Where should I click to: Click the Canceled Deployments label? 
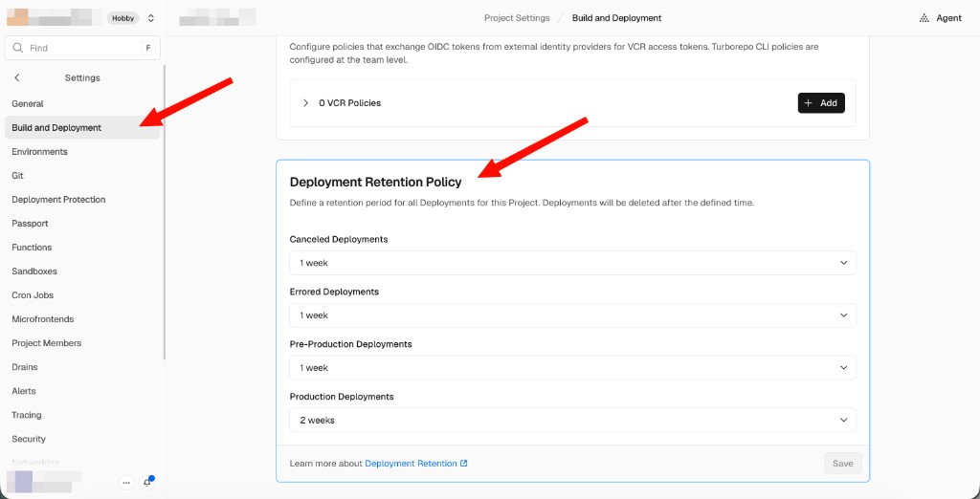339,239
